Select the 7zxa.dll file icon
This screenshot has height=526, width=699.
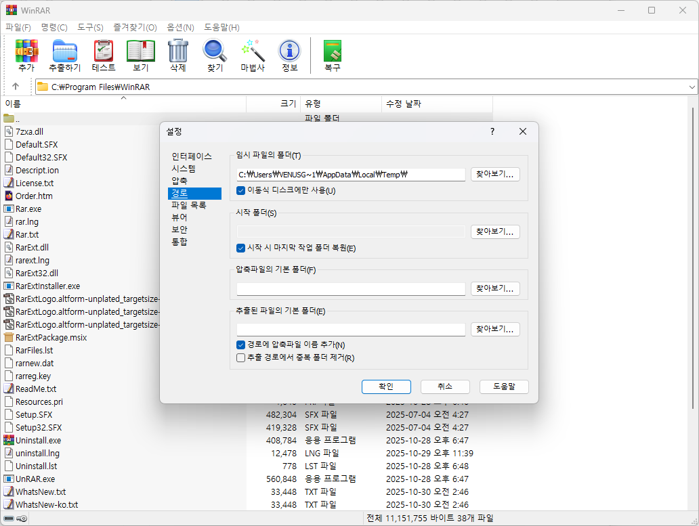[x=9, y=131]
